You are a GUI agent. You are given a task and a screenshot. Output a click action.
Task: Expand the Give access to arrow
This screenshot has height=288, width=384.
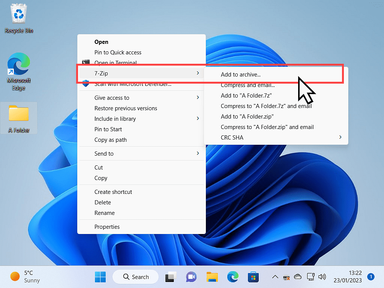(198, 97)
